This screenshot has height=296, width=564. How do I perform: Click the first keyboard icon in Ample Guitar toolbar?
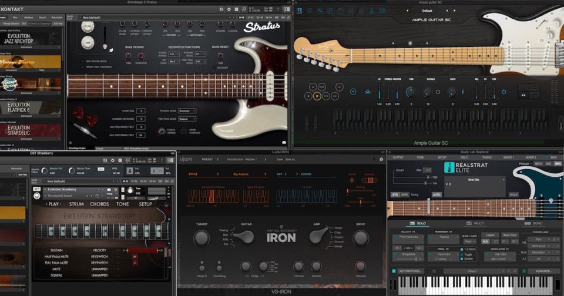coord(299,11)
